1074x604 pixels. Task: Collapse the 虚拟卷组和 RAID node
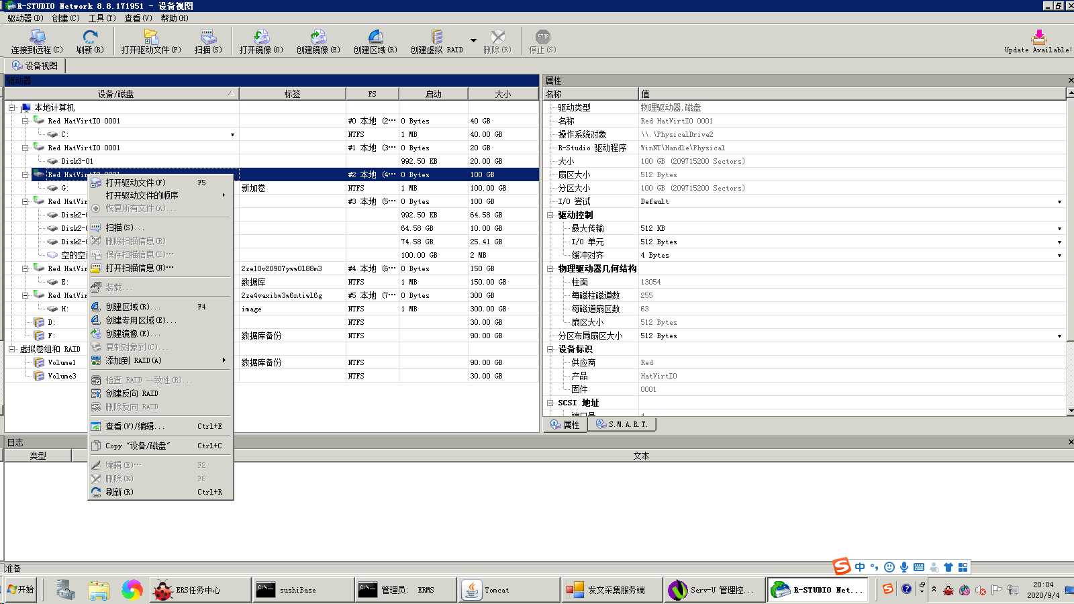point(11,349)
